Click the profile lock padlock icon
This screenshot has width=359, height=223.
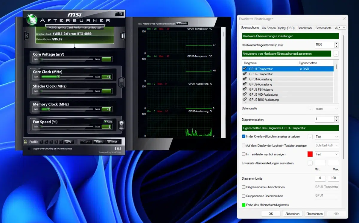coord(26,142)
